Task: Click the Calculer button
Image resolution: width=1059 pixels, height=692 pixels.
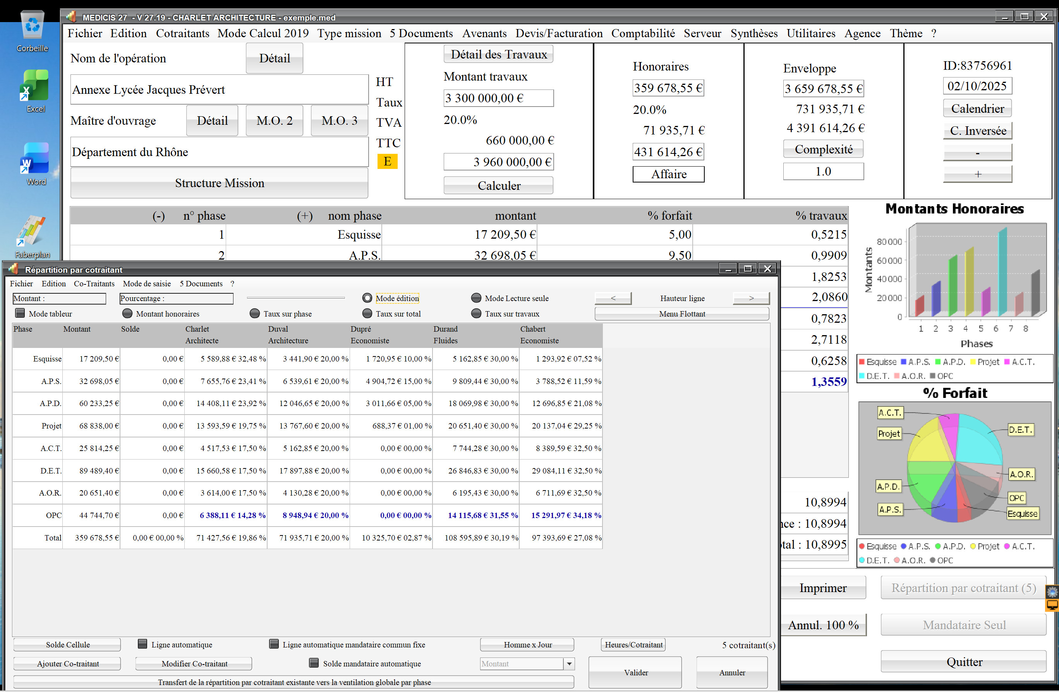Action: coord(498,185)
